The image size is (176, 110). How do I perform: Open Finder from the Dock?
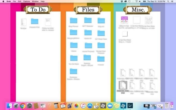pyautogui.click(x=9, y=106)
